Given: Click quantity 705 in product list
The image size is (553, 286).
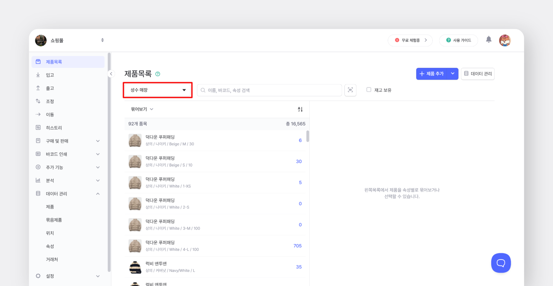Looking at the screenshot, I should [297, 246].
